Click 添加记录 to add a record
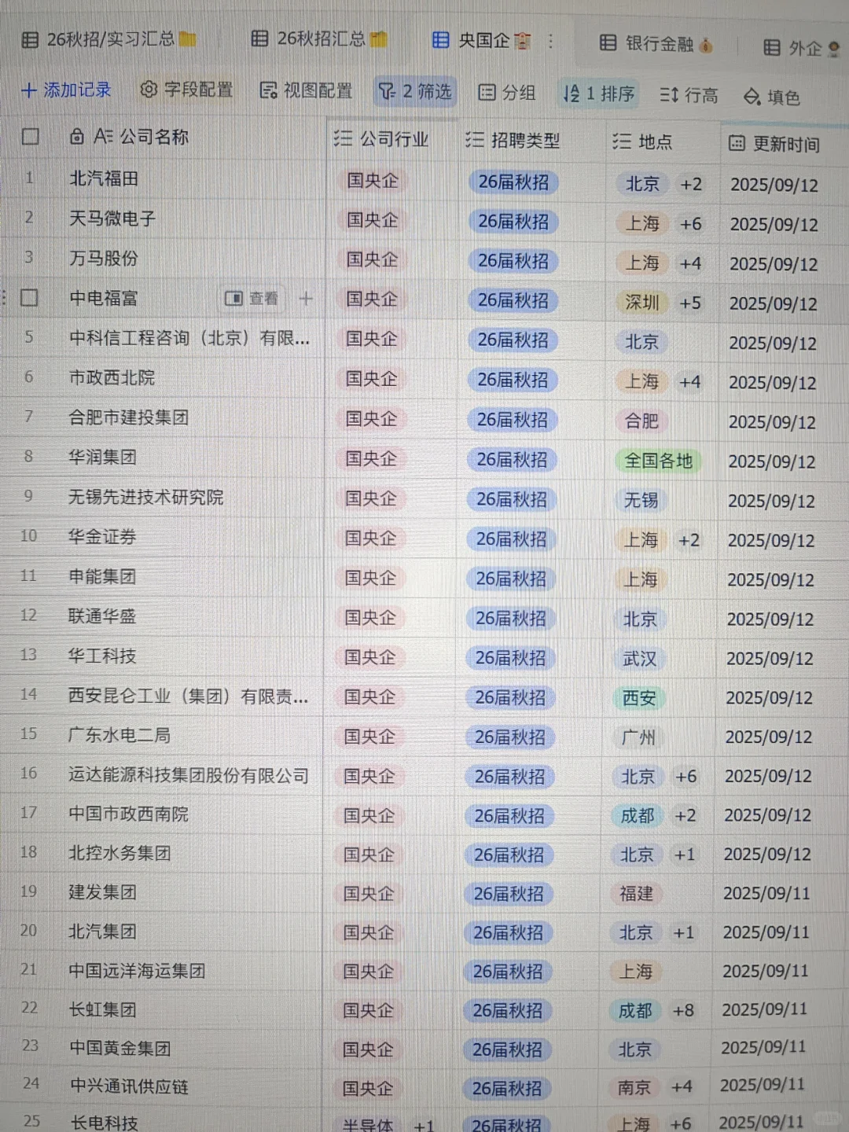This screenshot has height=1132, width=849. [66, 90]
